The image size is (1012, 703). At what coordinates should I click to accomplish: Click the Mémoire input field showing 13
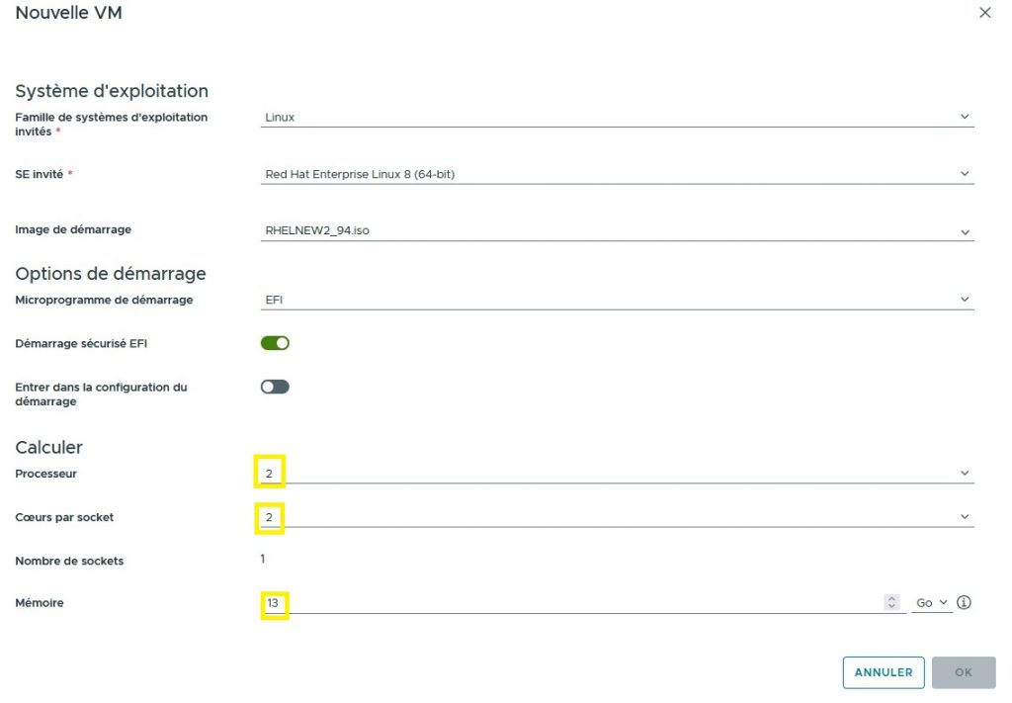point(573,602)
